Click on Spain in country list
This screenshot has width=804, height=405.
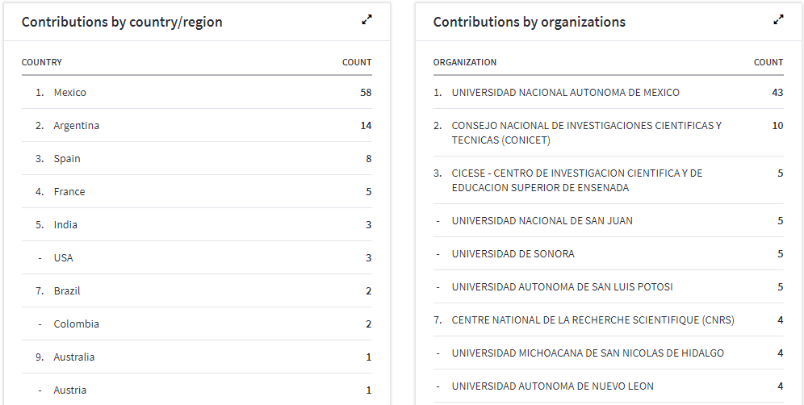coord(67,159)
